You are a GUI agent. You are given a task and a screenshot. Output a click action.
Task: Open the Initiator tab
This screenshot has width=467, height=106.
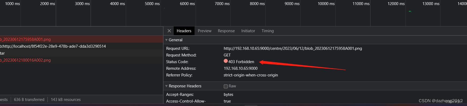(x=248, y=31)
